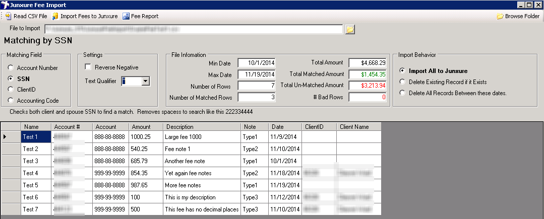Click the Large fee 1000 description cell
This screenshot has width=544, height=219.
click(202, 137)
